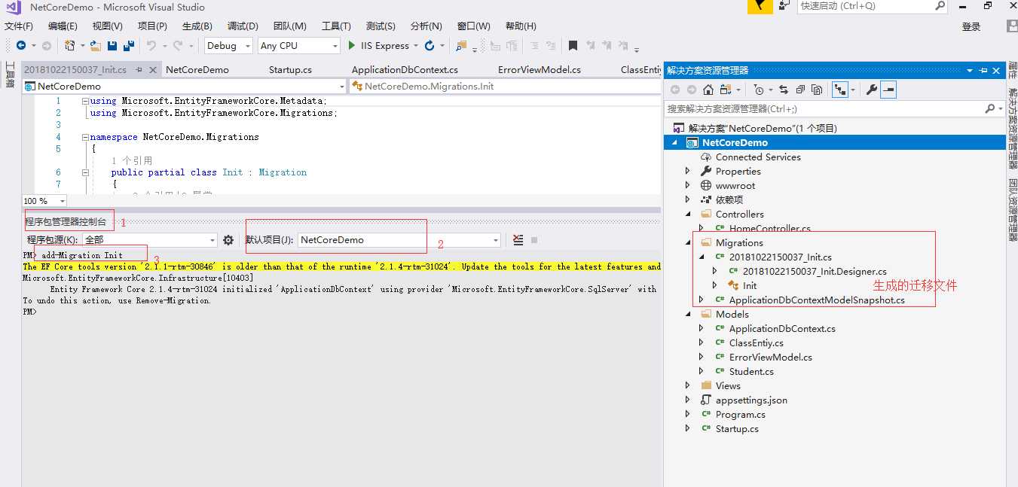Image resolution: width=1018 pixels, height=487 pixels.
Task: Open the package source dropdown showing 全部
Action: coord(150,240)
